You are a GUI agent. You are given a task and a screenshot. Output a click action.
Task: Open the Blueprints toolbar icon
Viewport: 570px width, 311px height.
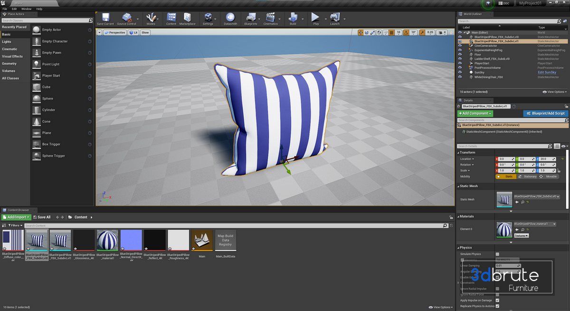coord(250,18)
